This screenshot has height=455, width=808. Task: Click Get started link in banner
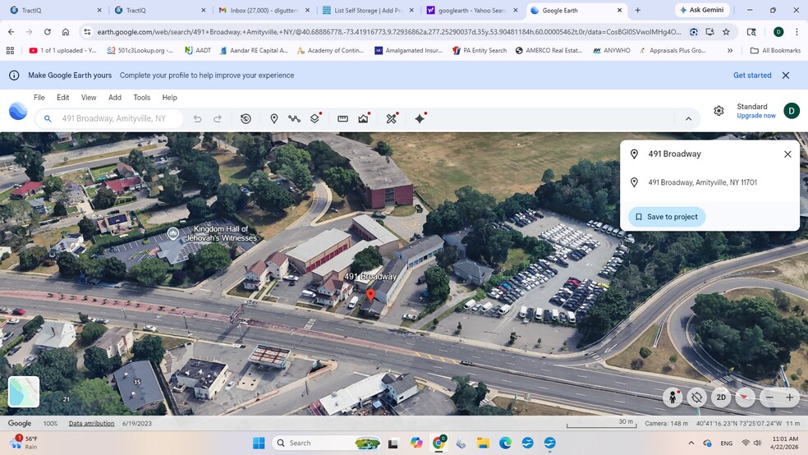coord(752,76)
